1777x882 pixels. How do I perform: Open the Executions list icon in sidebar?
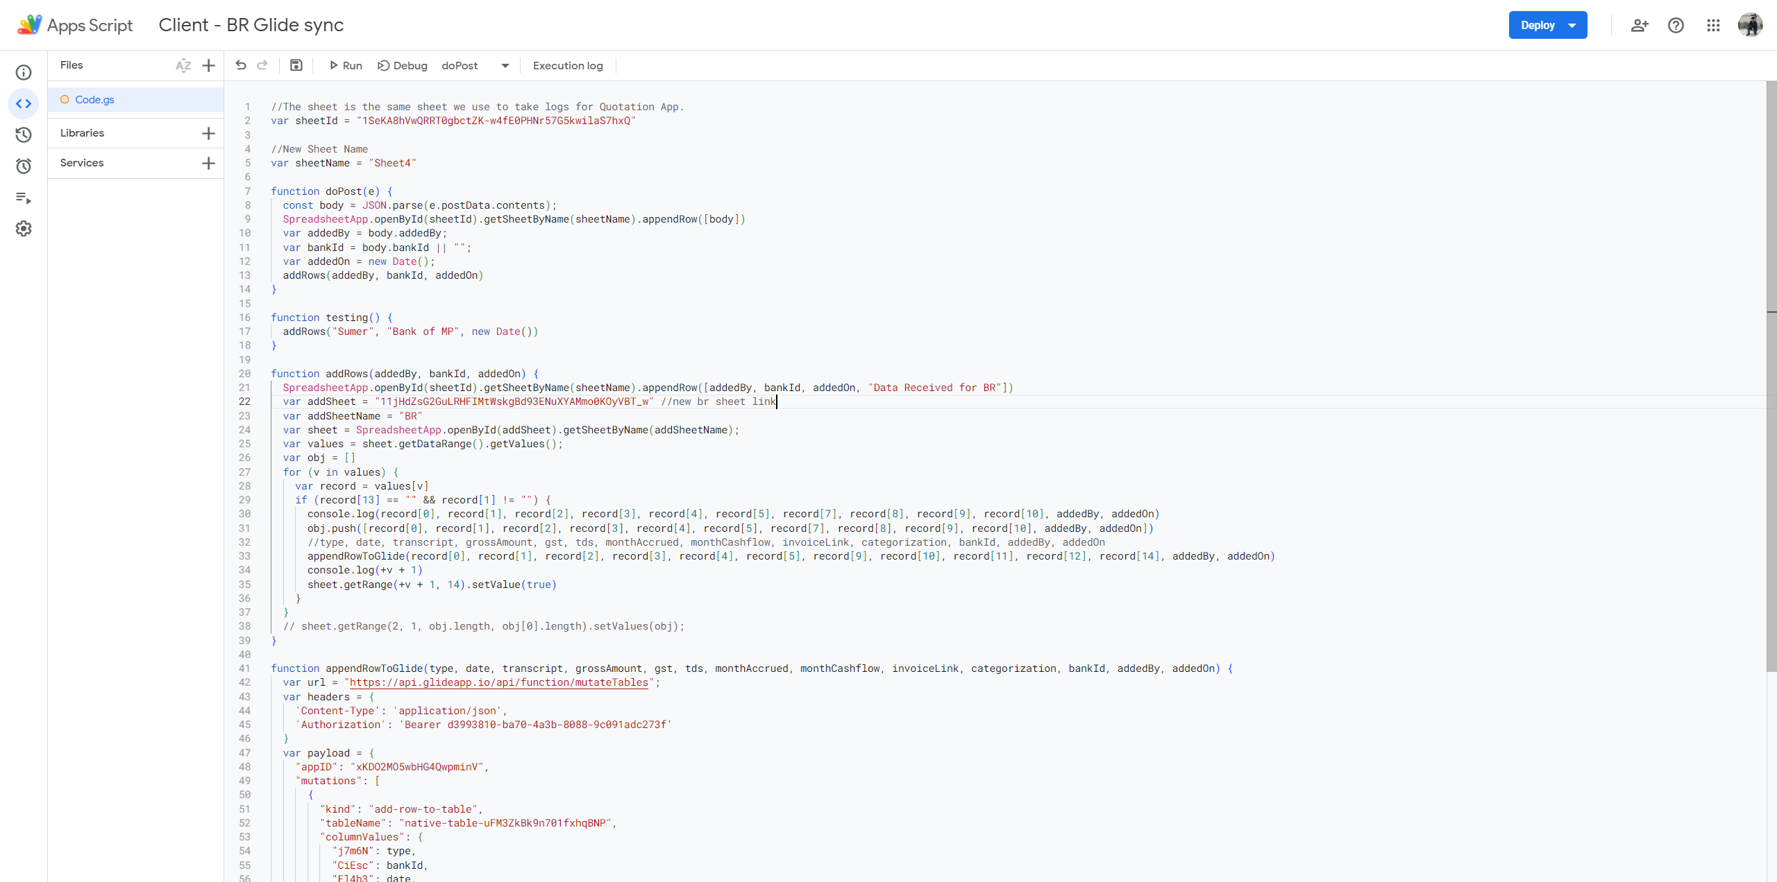coord(24,198)
